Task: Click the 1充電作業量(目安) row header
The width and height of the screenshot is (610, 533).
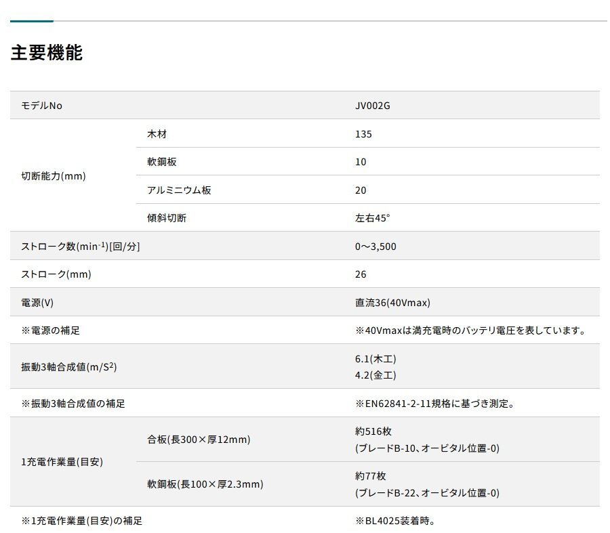Action: [x=62, y=462]
